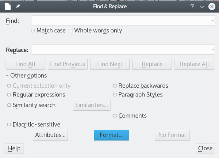Screen dimensions: 219x158
Task: Toggle Whole words only checkbox
Action: (71, 31)
